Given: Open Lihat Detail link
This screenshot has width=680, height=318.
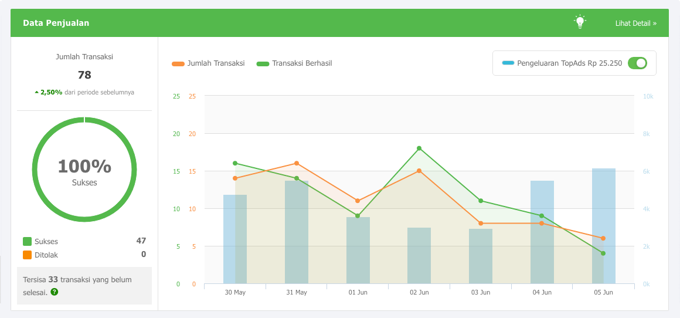Looking at the screenshot, I should click(636, 23).
